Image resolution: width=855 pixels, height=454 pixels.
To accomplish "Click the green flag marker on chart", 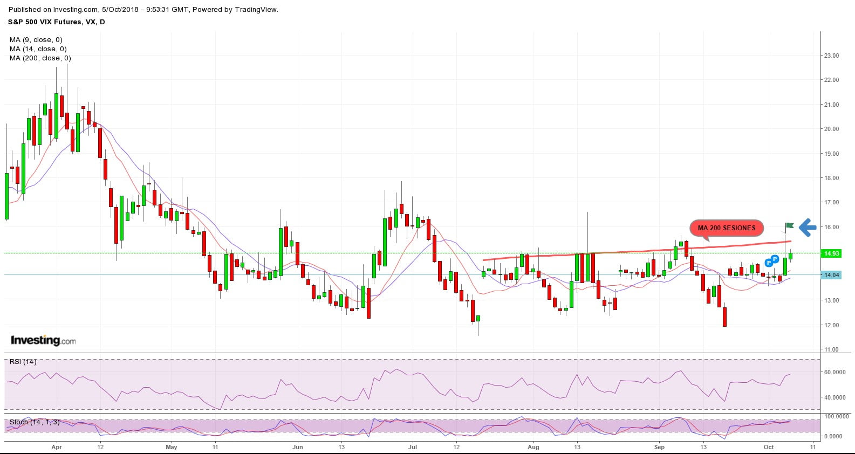I will point(790,225).
